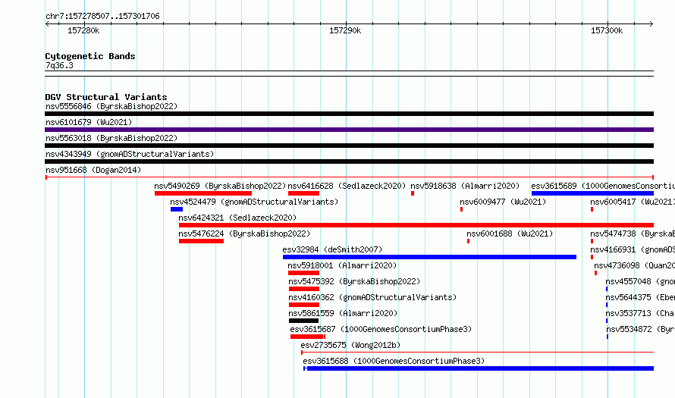This screenshot has width=675, height=398.
Task: Open variant nsv5534872 label
Action: pyautogui.click(x=640, y=329)
